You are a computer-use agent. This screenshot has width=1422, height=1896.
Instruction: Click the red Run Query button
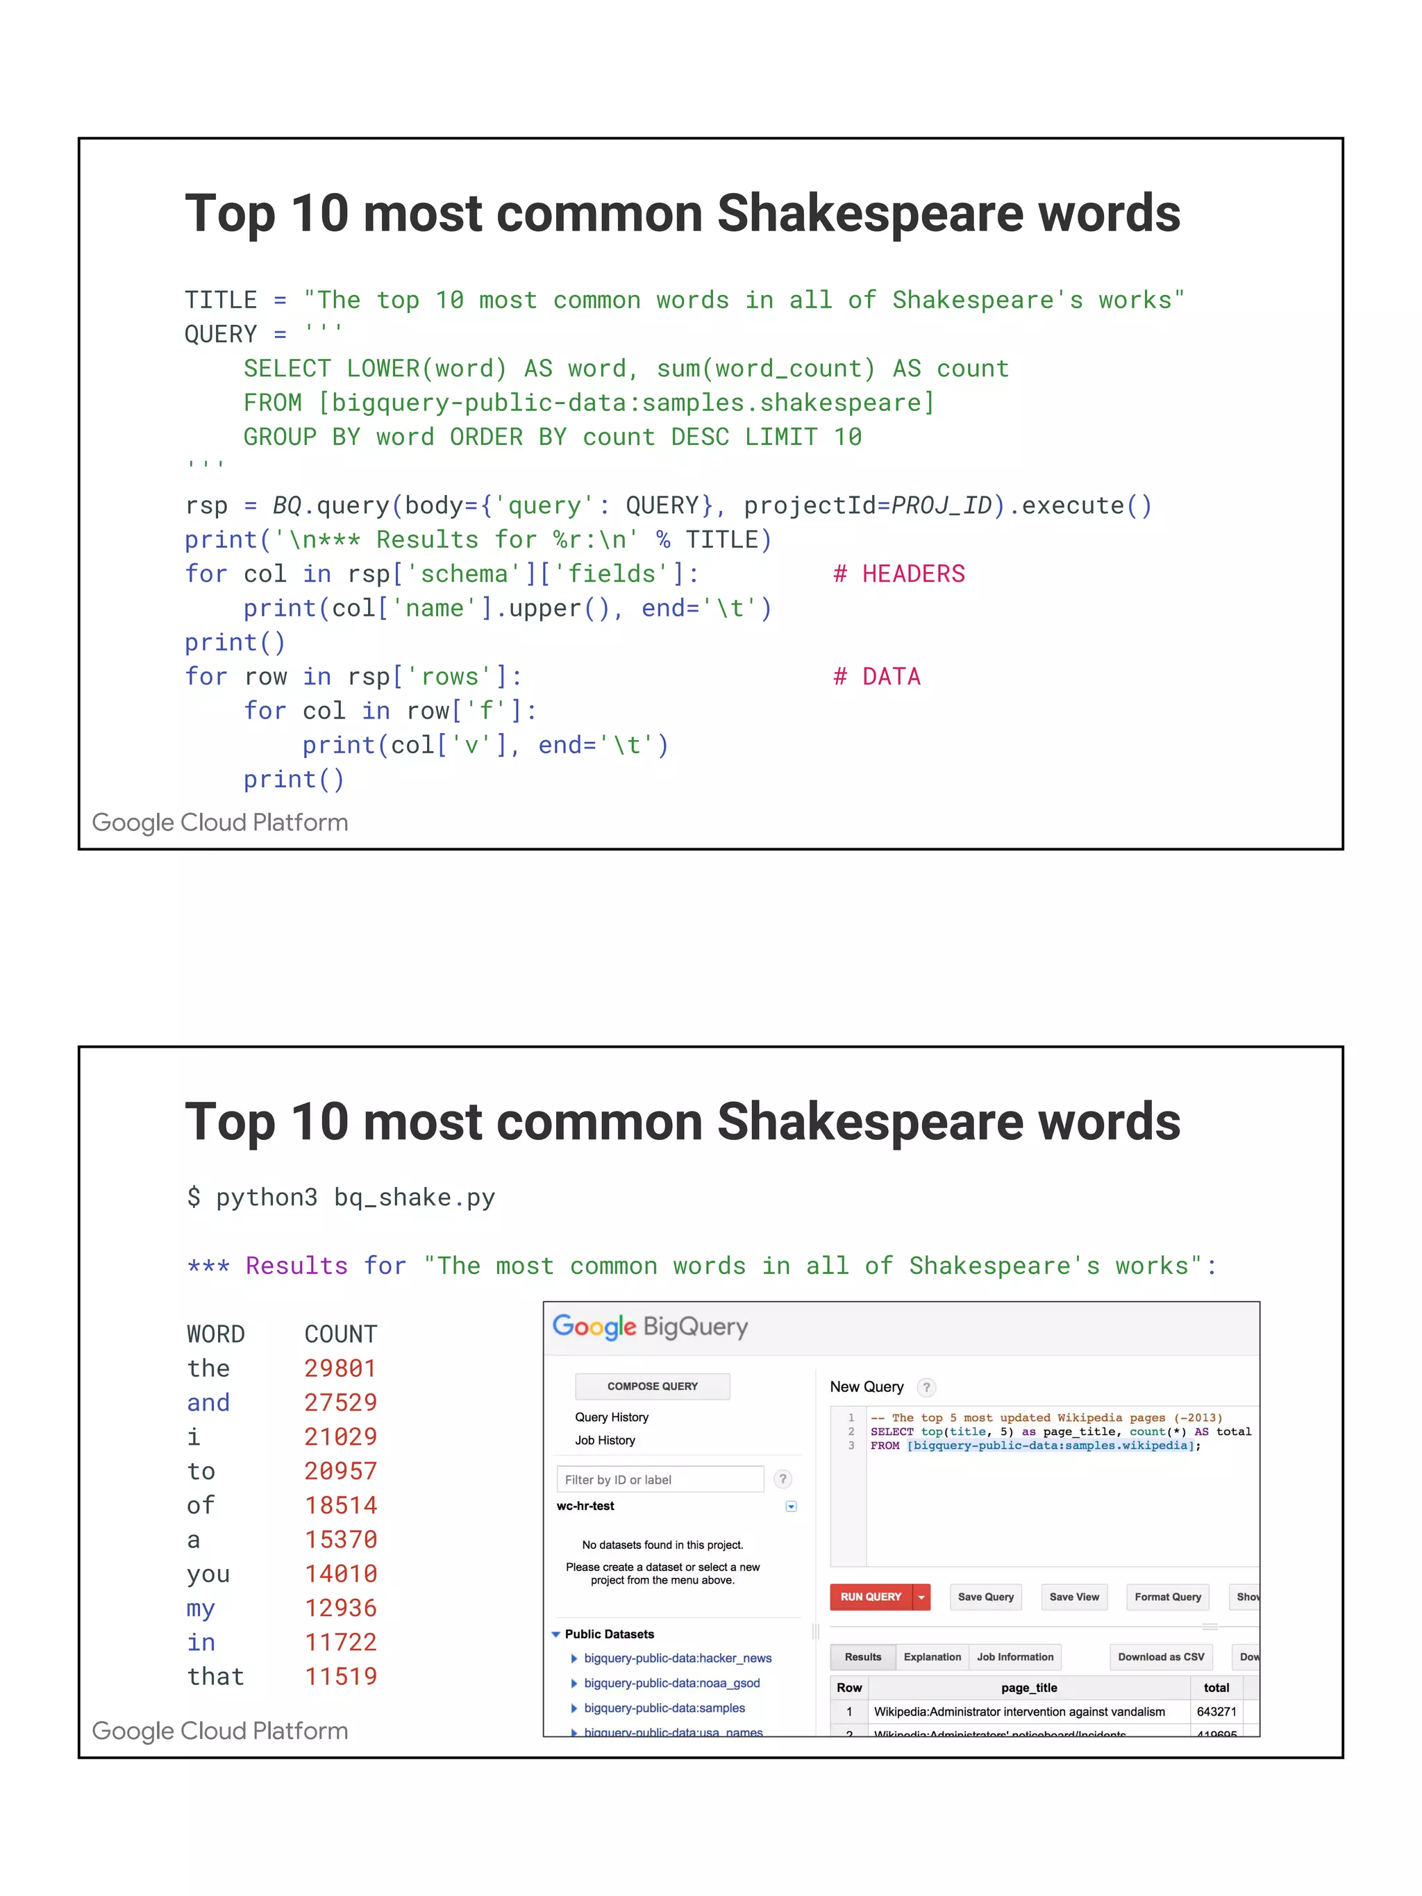871,1597
